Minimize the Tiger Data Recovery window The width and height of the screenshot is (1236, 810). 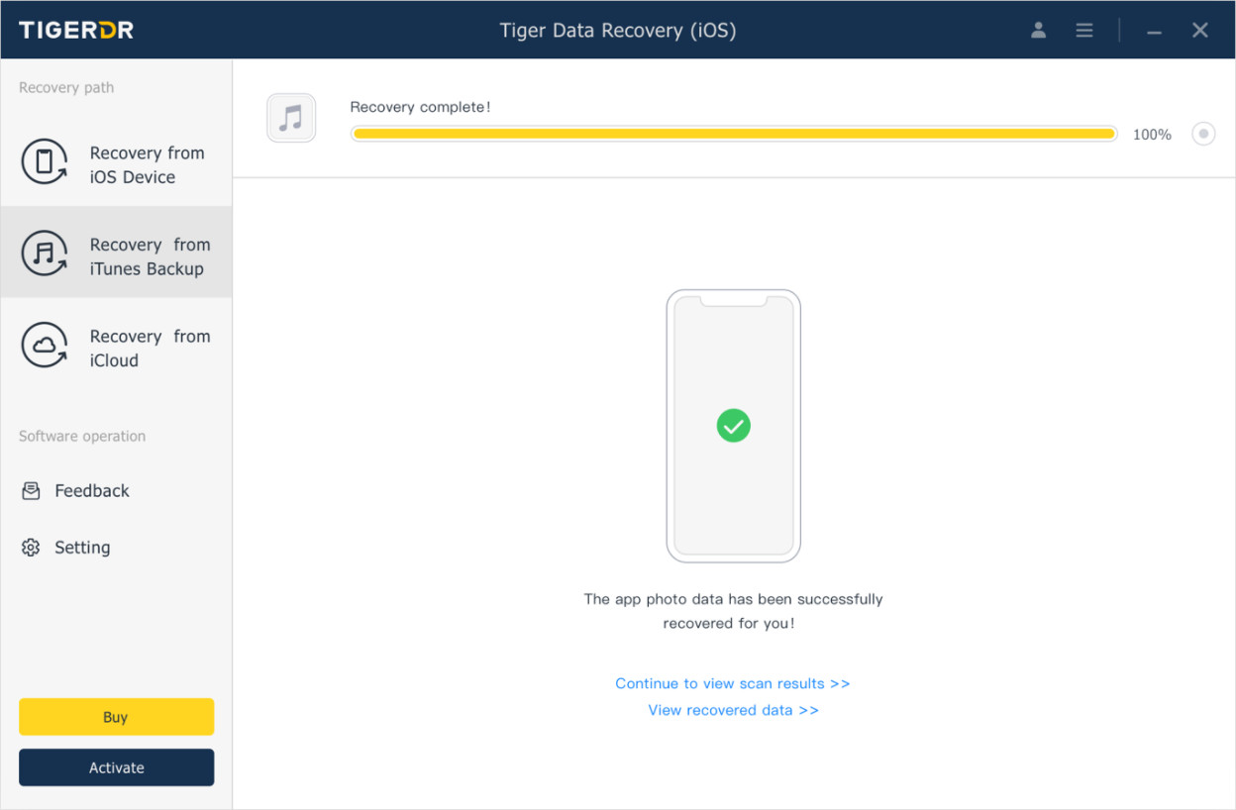coord(1154,32)
